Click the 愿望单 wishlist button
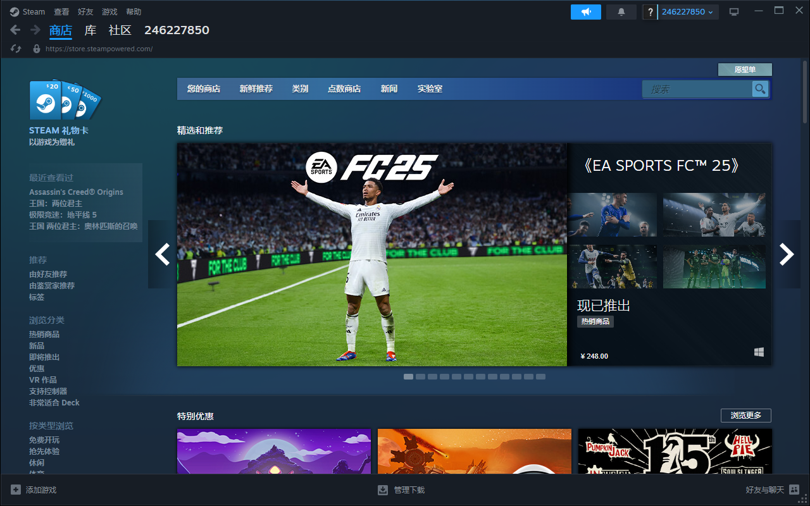810x506 pixels. click(x=745, y=70)
